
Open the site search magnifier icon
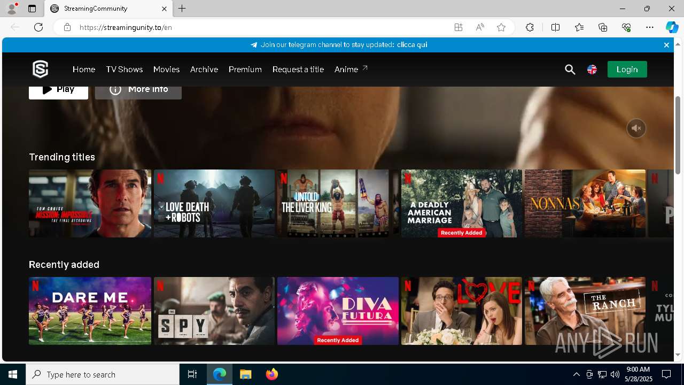click(570, 70)
